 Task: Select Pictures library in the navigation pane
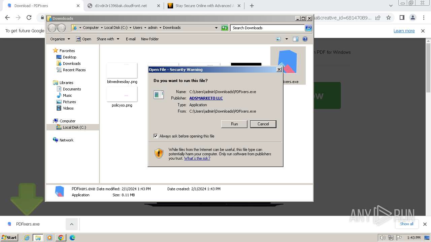[66, 102]
